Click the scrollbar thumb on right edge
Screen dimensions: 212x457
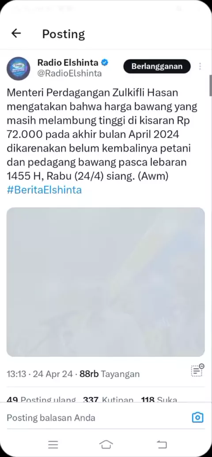211,85
